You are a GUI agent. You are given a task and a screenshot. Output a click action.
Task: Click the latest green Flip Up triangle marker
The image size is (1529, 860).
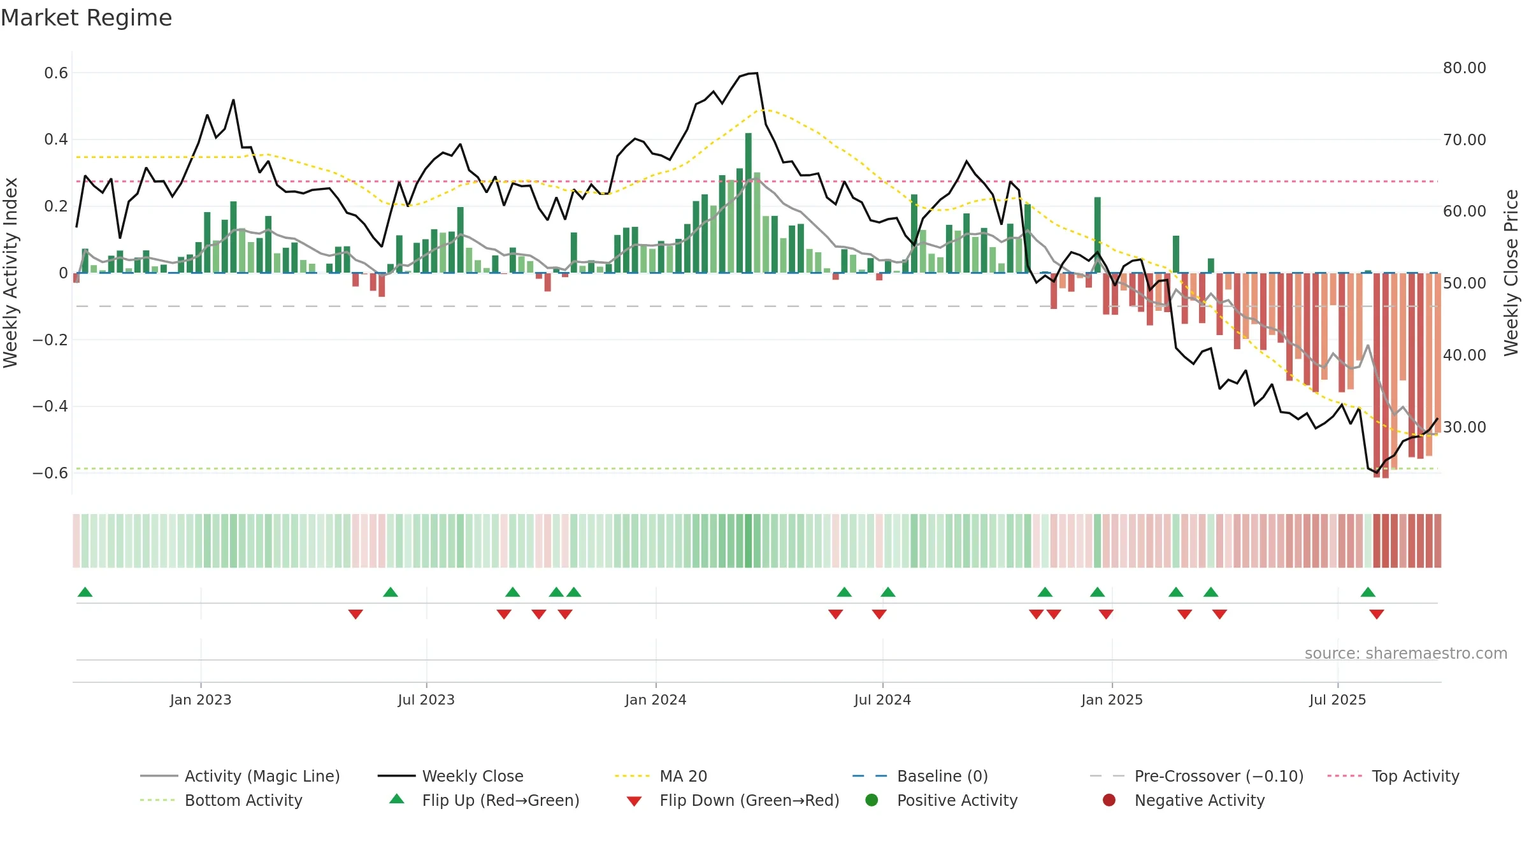1368,592
